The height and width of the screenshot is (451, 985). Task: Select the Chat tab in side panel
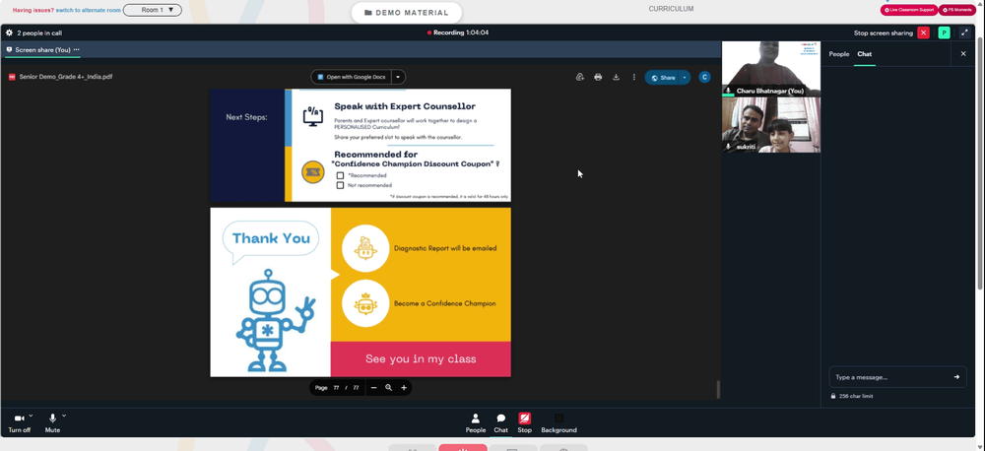tap(865, 54)
